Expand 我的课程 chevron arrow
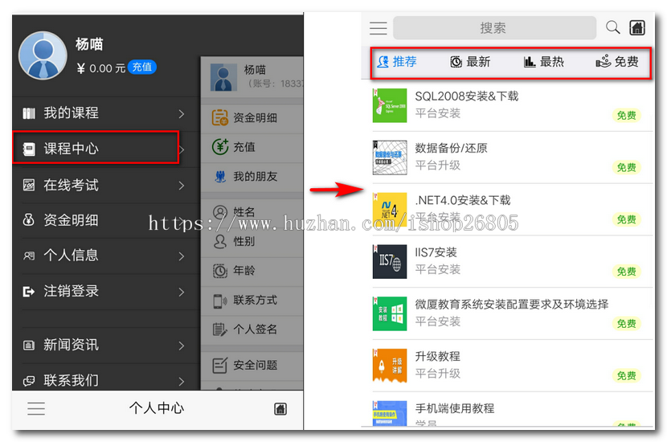The image size is (667, 442). click(x=182, y=114)
